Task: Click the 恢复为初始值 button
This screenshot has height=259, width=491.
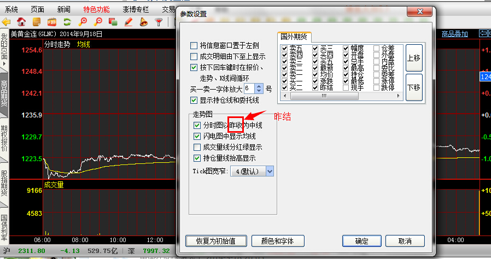Action: 217,240
